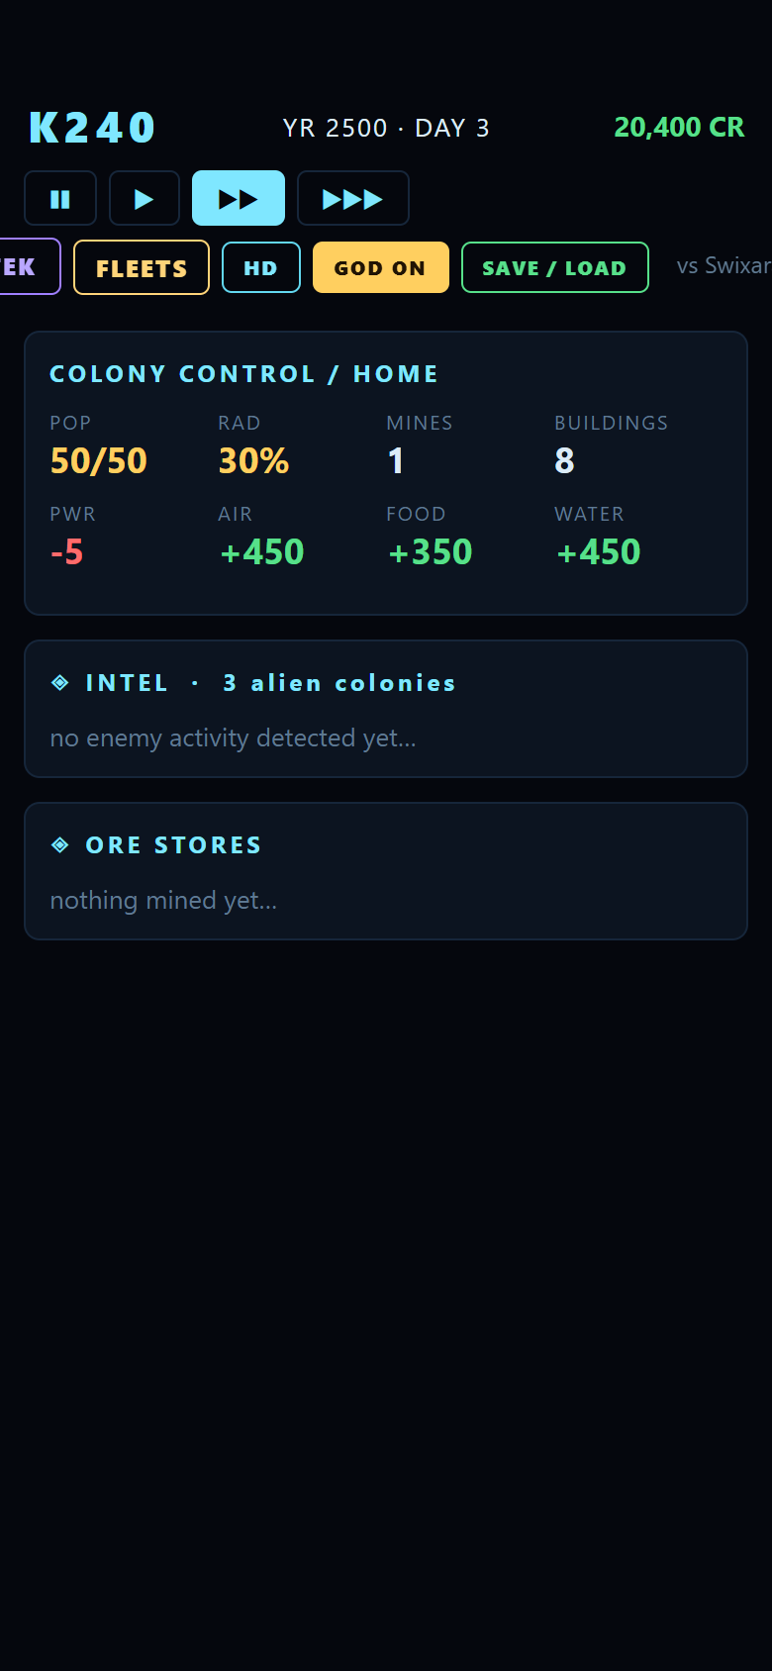Toggle the GOD ON mode button

(x=381, y=267)
